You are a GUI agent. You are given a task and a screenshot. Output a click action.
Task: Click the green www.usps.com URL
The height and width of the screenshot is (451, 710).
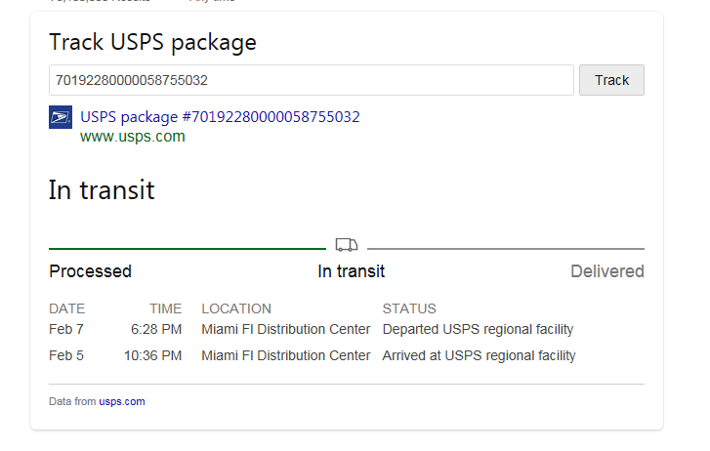point(133,137)
